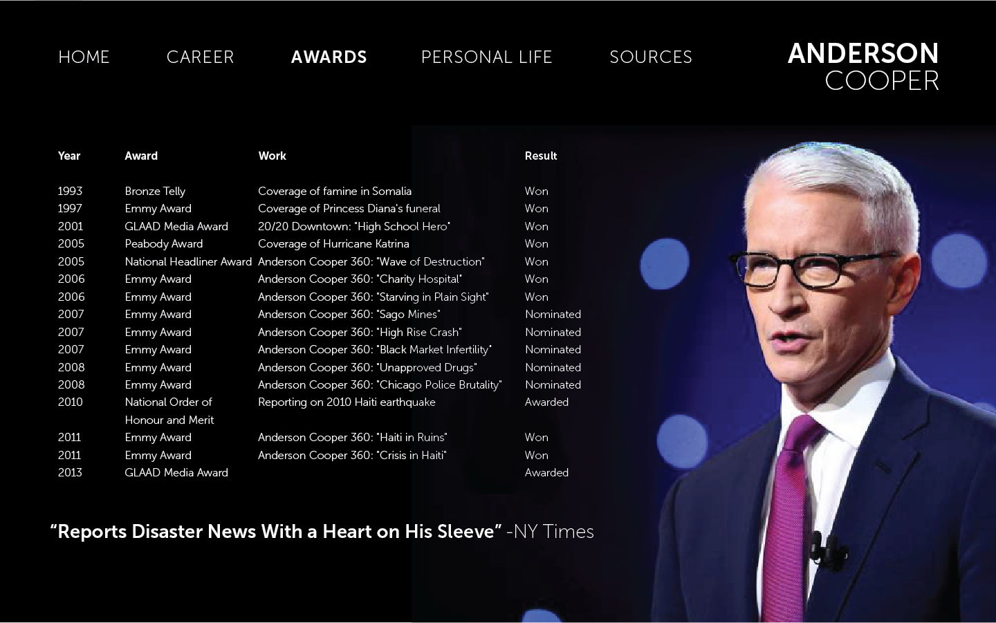Click "Coverage of Princess Diana's funeral"
This screenshot has width=996, height=623.
click(x=349, y=208)
